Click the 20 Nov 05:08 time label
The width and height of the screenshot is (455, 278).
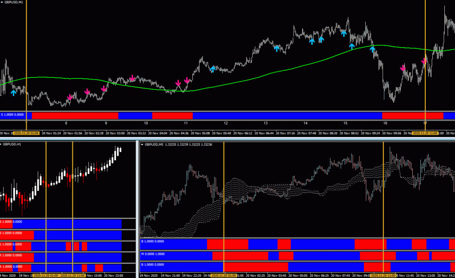(200, 133)
